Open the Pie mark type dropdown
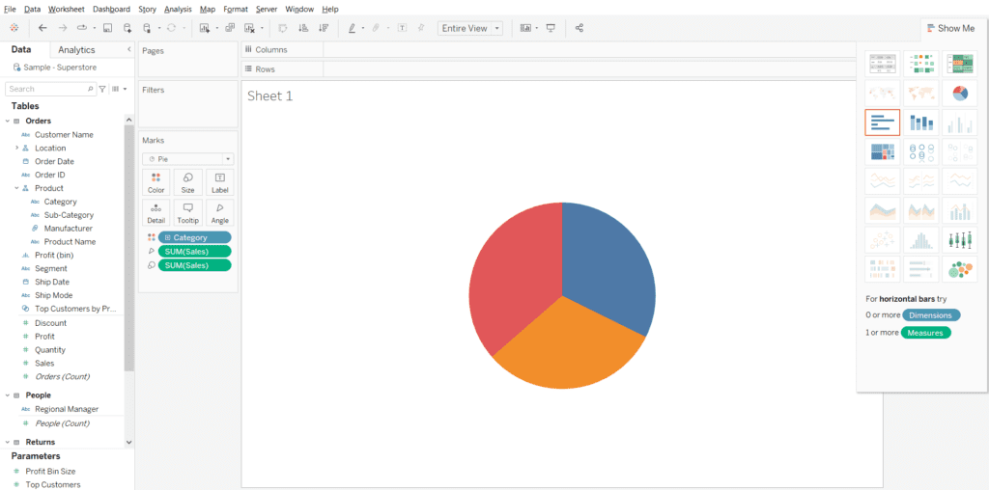Screen dimensions: 989x490 click(x=188, y=159)
